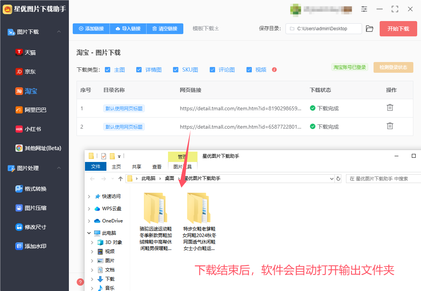Open the 格式转换 image tool
The height and width of the screenshot is (291, 421).
pyautogui.click(x=31, y=189)
